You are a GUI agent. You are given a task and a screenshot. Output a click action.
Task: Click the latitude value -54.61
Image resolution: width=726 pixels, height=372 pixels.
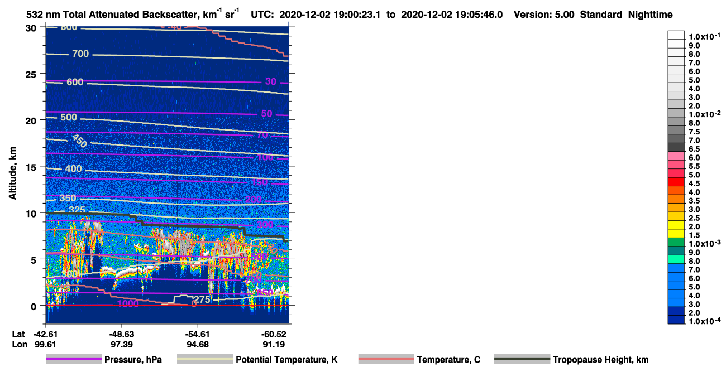coord(197,334)
